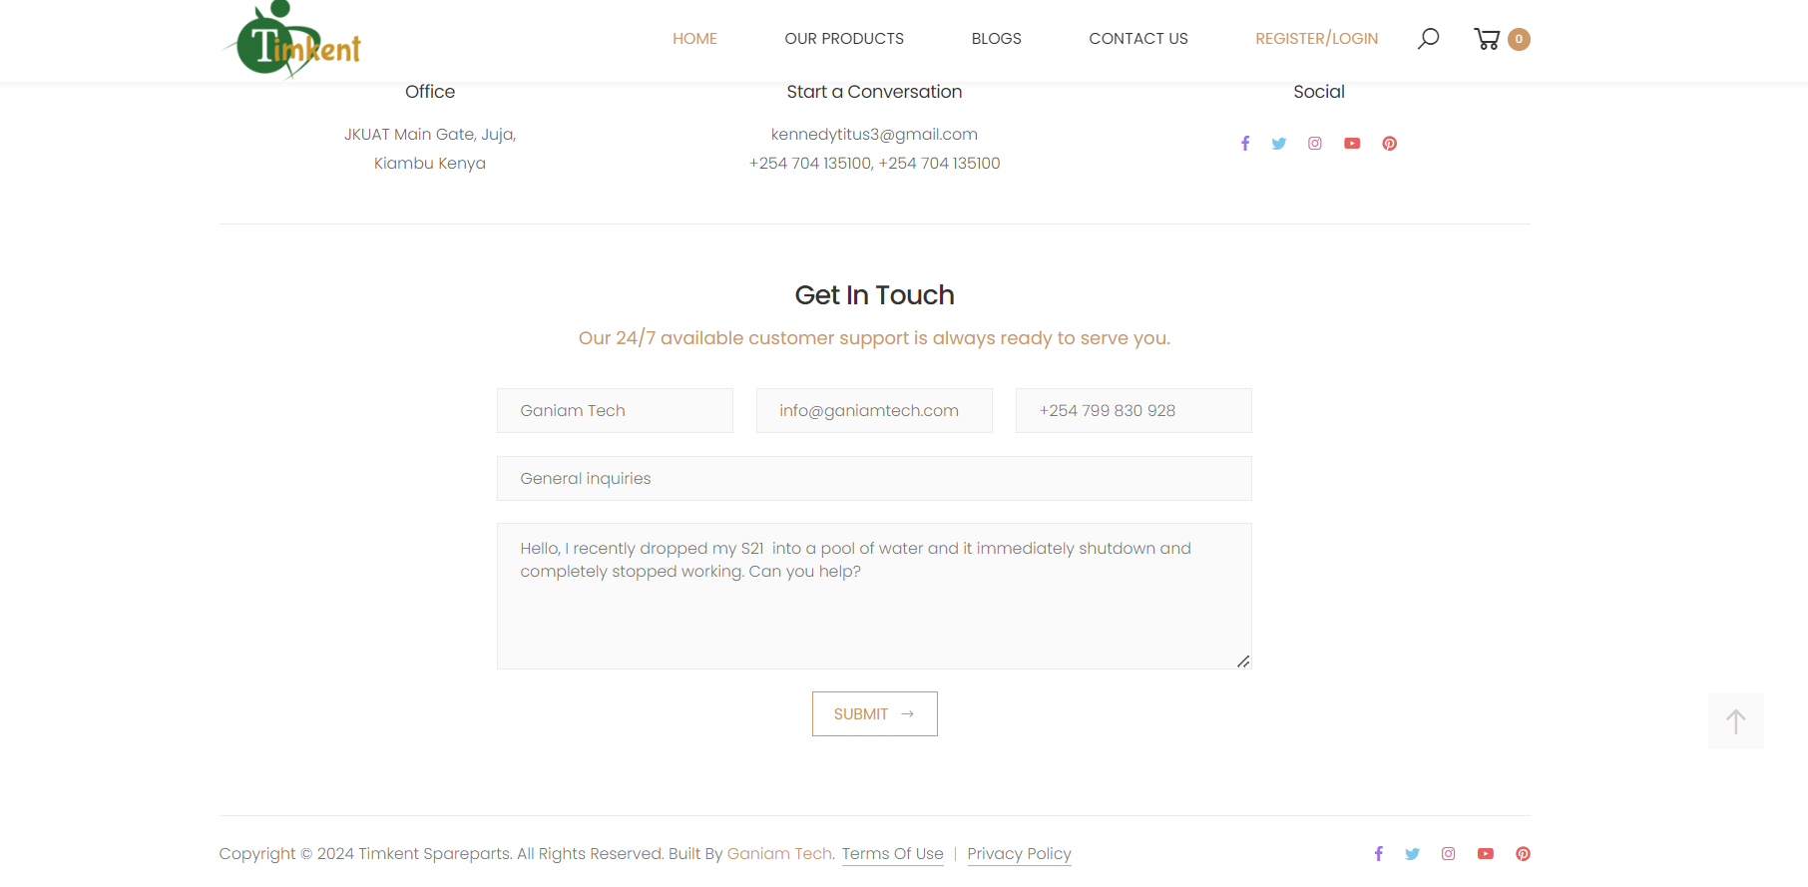This screenshot has width=1808, height=887.
Task: Click the cart item count badge
Action: (1519, 39)
